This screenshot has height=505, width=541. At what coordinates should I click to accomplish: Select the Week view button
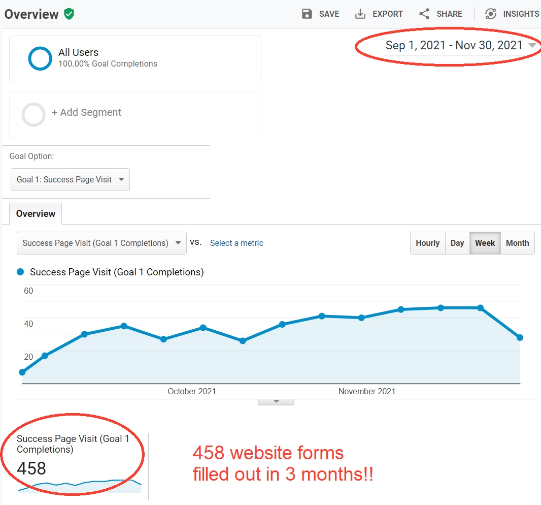point(485,243)
